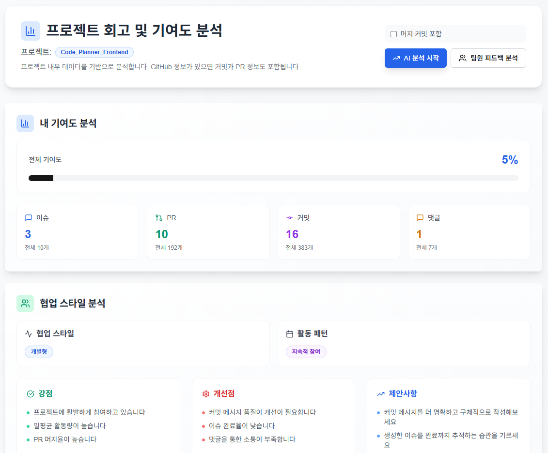This screenshot has height=453, width=548.
Task: Click the PR count 10
Action: pos(162,234)
